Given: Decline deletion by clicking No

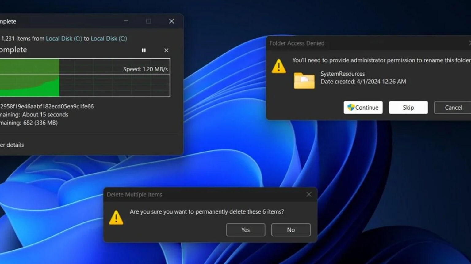Looking at the screenshot, I should pos(291,230).
